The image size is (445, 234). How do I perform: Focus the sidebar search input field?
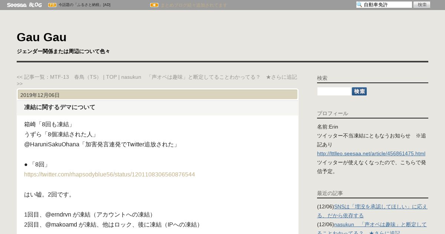point(334,91)
